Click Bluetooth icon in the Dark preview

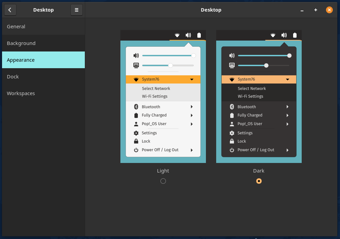point(232,107)
